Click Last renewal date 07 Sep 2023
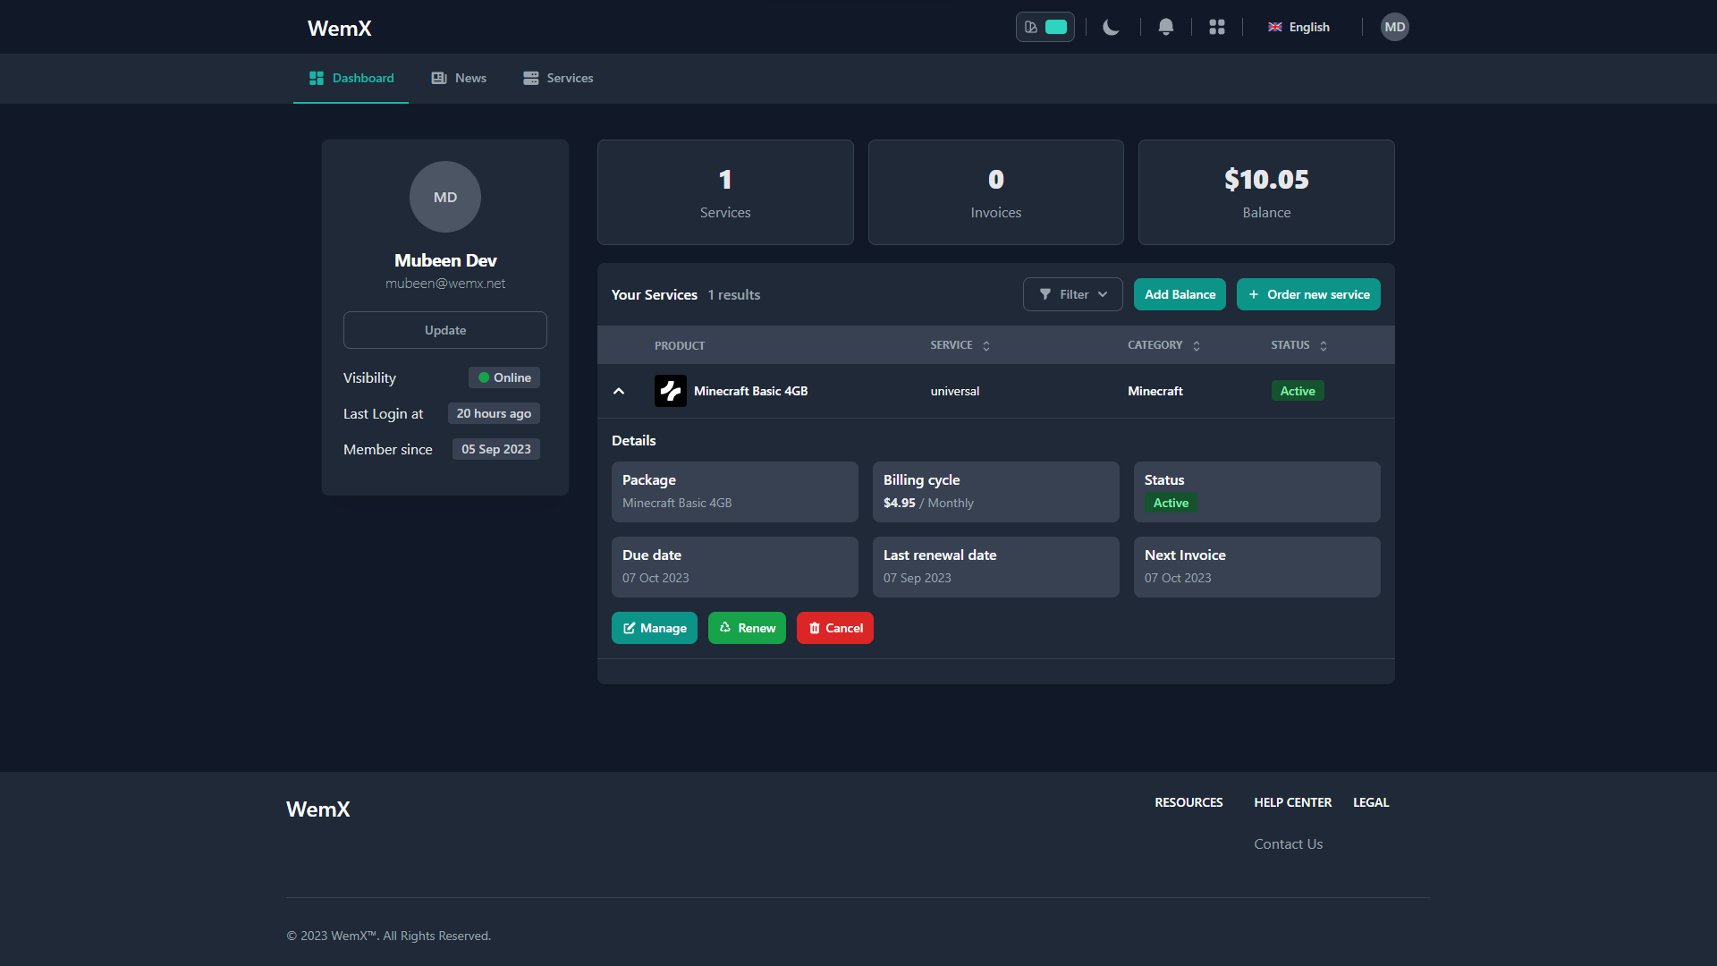This screenshot has height=966, width=1717. (918, 578)
